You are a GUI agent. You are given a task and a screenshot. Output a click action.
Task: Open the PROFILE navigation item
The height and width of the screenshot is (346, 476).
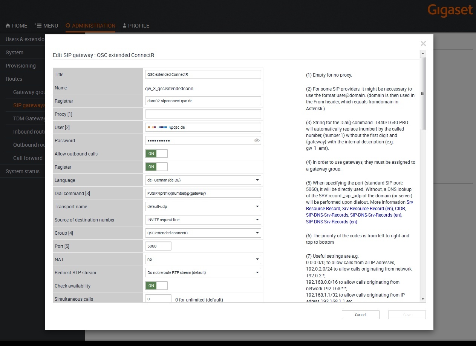click(x=136, y=26)
